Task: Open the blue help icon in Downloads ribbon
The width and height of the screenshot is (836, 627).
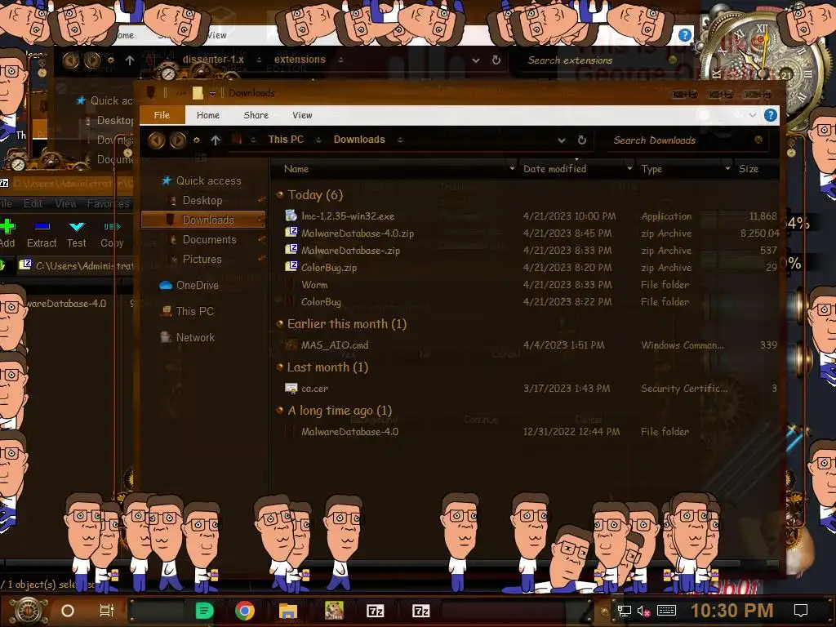Action: click(771, 115)
